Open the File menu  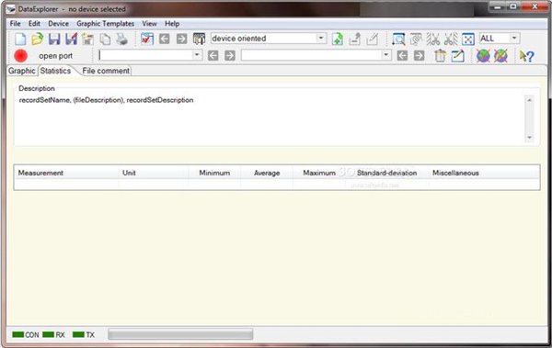coord(15,24)
